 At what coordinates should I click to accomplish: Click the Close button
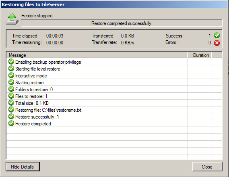coord(207,167)
